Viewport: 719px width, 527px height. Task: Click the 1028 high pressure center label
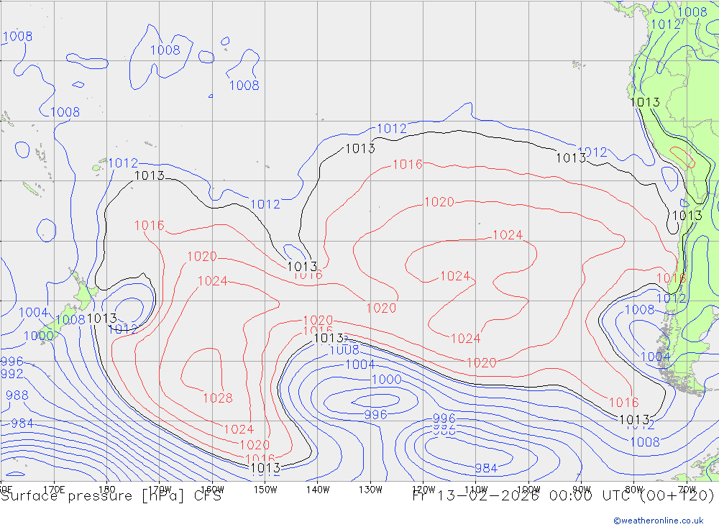[217, 398]
